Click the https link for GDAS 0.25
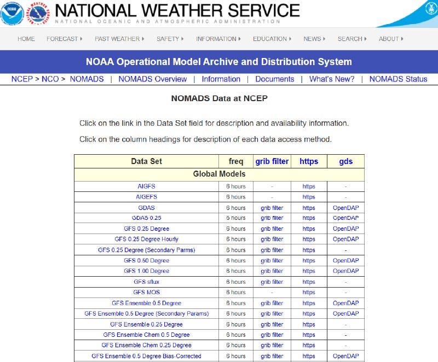Screen dimensions: 438x362 [309, 218]
